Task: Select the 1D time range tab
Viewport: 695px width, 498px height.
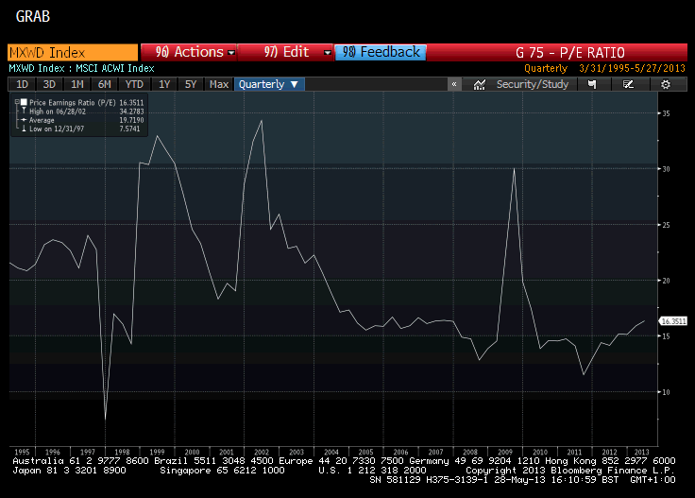Action: coord(22,84)
